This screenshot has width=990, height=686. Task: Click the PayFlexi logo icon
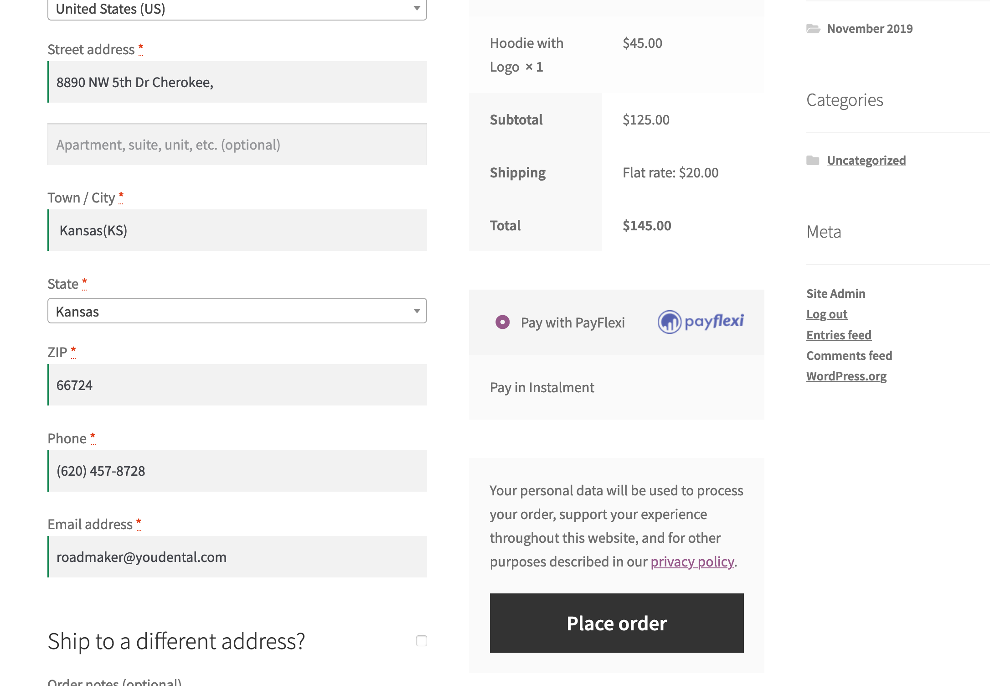pyautogui.click(x=701, y=322)
